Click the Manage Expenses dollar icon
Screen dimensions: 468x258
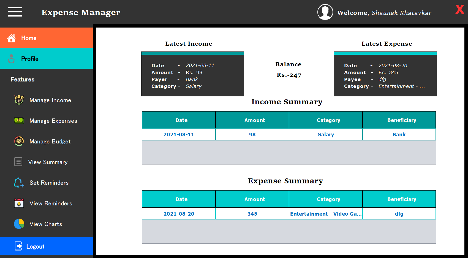18,121
